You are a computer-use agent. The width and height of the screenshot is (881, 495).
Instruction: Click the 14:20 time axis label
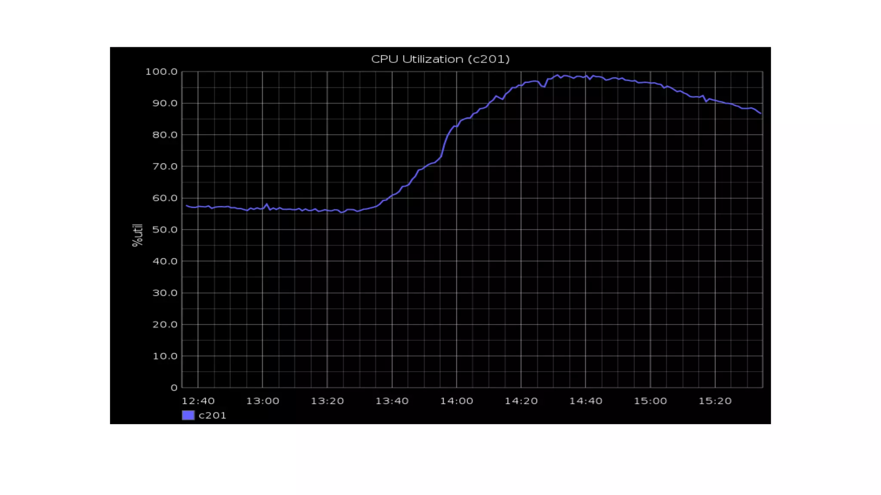pyautogui.click(x=521, y=401)
